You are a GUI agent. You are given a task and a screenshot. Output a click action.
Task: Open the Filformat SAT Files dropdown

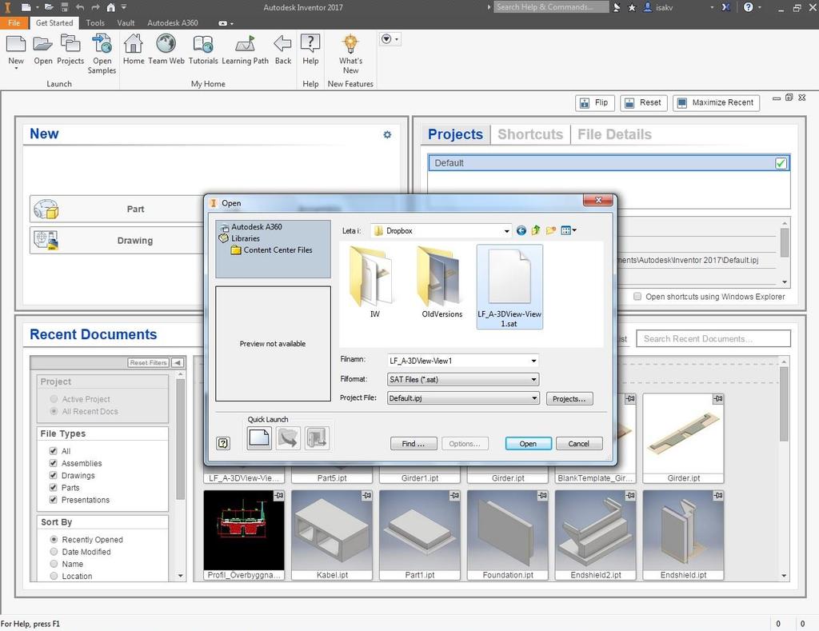coord(533,379)
